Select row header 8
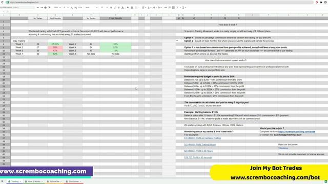The height and width of the screenshot is (184, 328). click(x=4, y=44)
